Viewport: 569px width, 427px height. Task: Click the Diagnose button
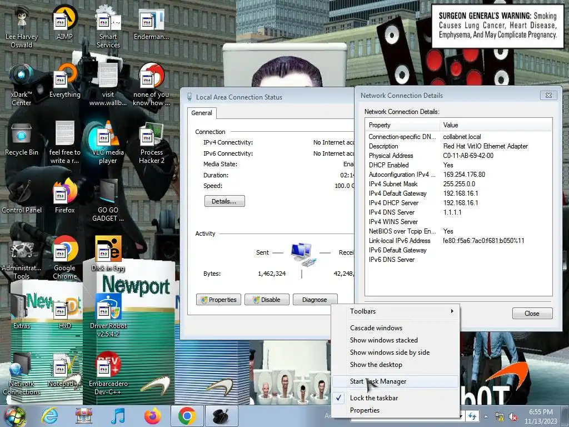(315, 300)
